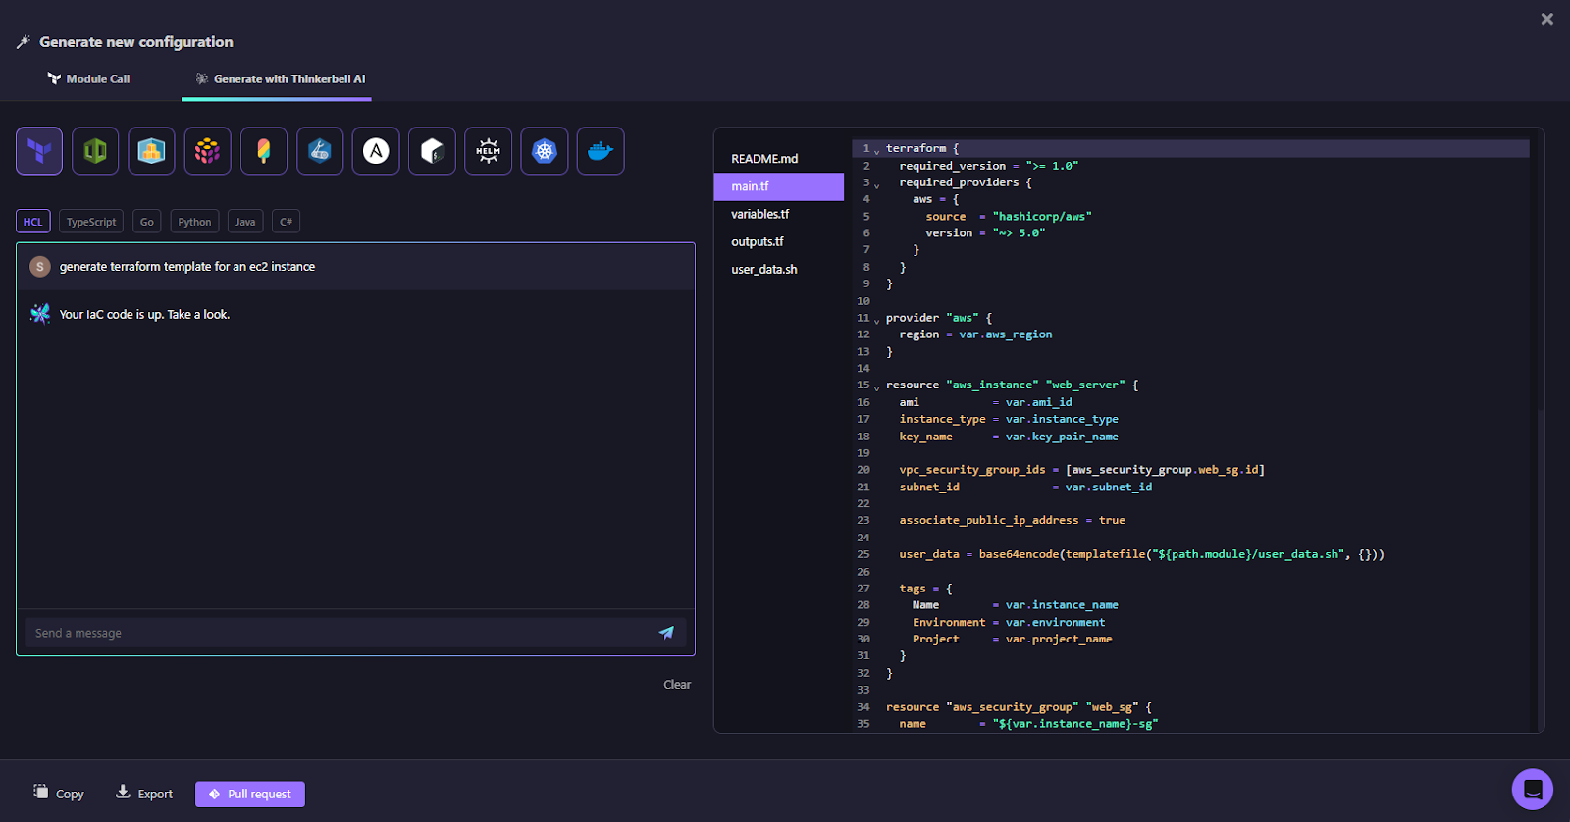Click the subnet_id code line
Image resolution: width=1570 pixels, height=822 pixels.
tap(1025, 487)
